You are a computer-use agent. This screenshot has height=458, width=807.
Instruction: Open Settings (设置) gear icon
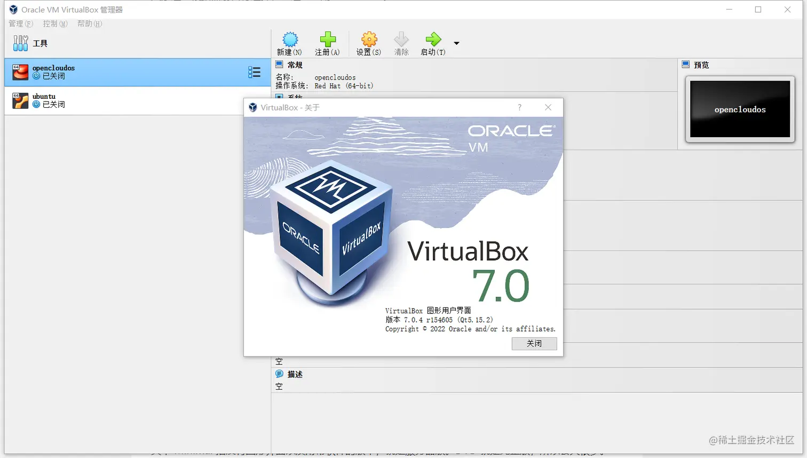[x=369, y=39]
